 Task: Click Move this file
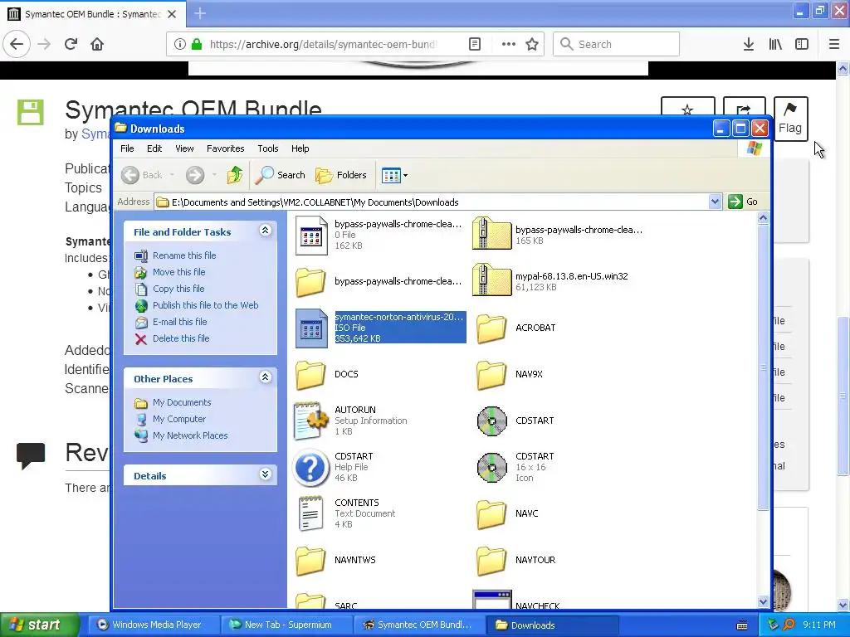[179, 272]
